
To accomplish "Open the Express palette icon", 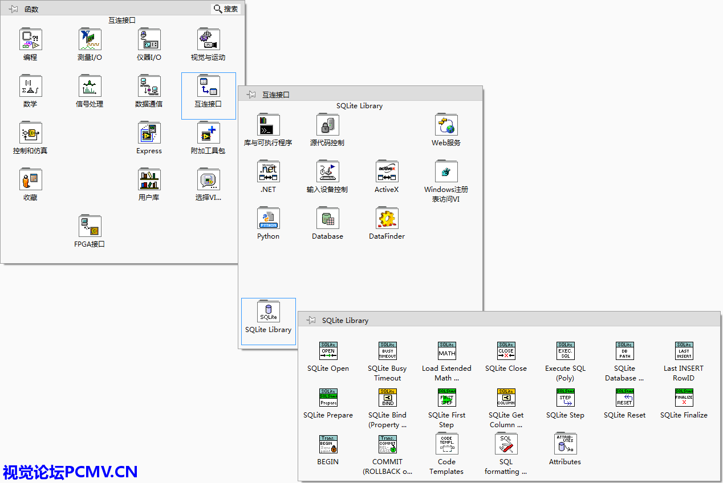I will point(149,133).
